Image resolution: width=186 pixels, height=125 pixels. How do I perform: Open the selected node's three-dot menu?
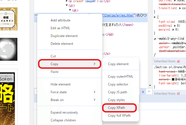(36, 15)
